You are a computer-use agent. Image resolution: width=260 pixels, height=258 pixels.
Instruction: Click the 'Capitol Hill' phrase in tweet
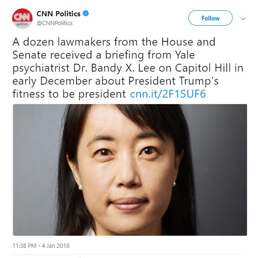click(203, 68)
